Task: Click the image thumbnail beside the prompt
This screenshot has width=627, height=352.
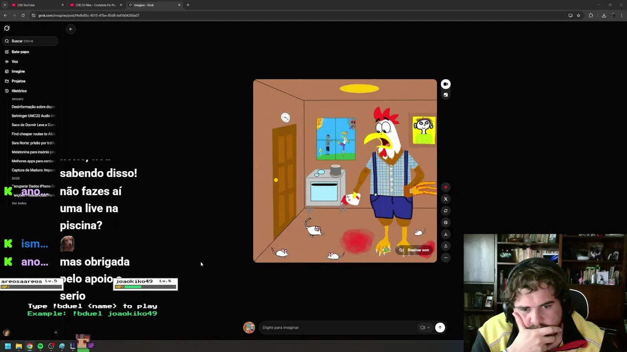Action: (x=249, y=328)
